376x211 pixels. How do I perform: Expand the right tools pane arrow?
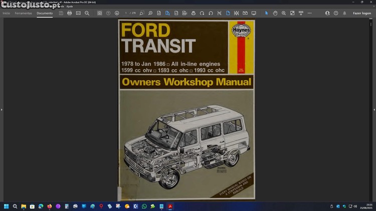pos(374,109)
